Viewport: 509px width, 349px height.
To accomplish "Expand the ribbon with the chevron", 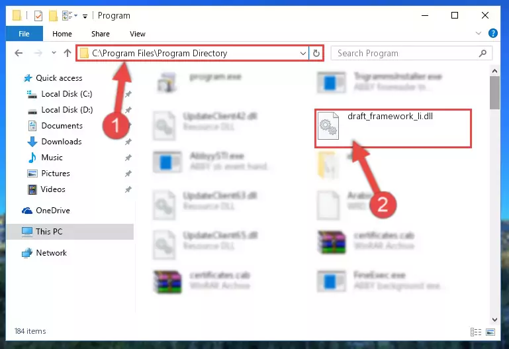I will coord(478,33).
